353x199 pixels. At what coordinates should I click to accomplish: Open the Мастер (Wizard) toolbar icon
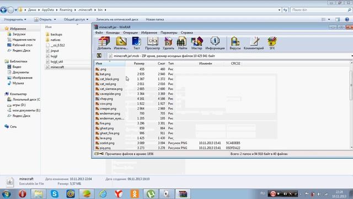pos(196,43)
